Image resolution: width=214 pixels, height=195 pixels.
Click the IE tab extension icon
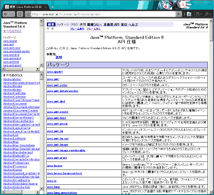point(189,14)
